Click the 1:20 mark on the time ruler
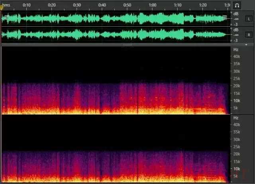Screen dimensions: 255x184 (203, 5)
